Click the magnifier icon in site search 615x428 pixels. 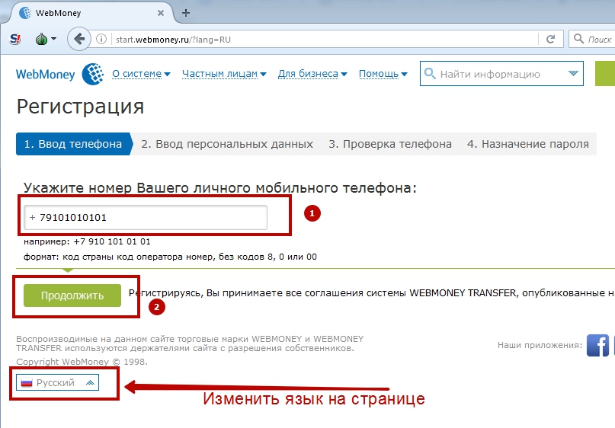[430, 73]
